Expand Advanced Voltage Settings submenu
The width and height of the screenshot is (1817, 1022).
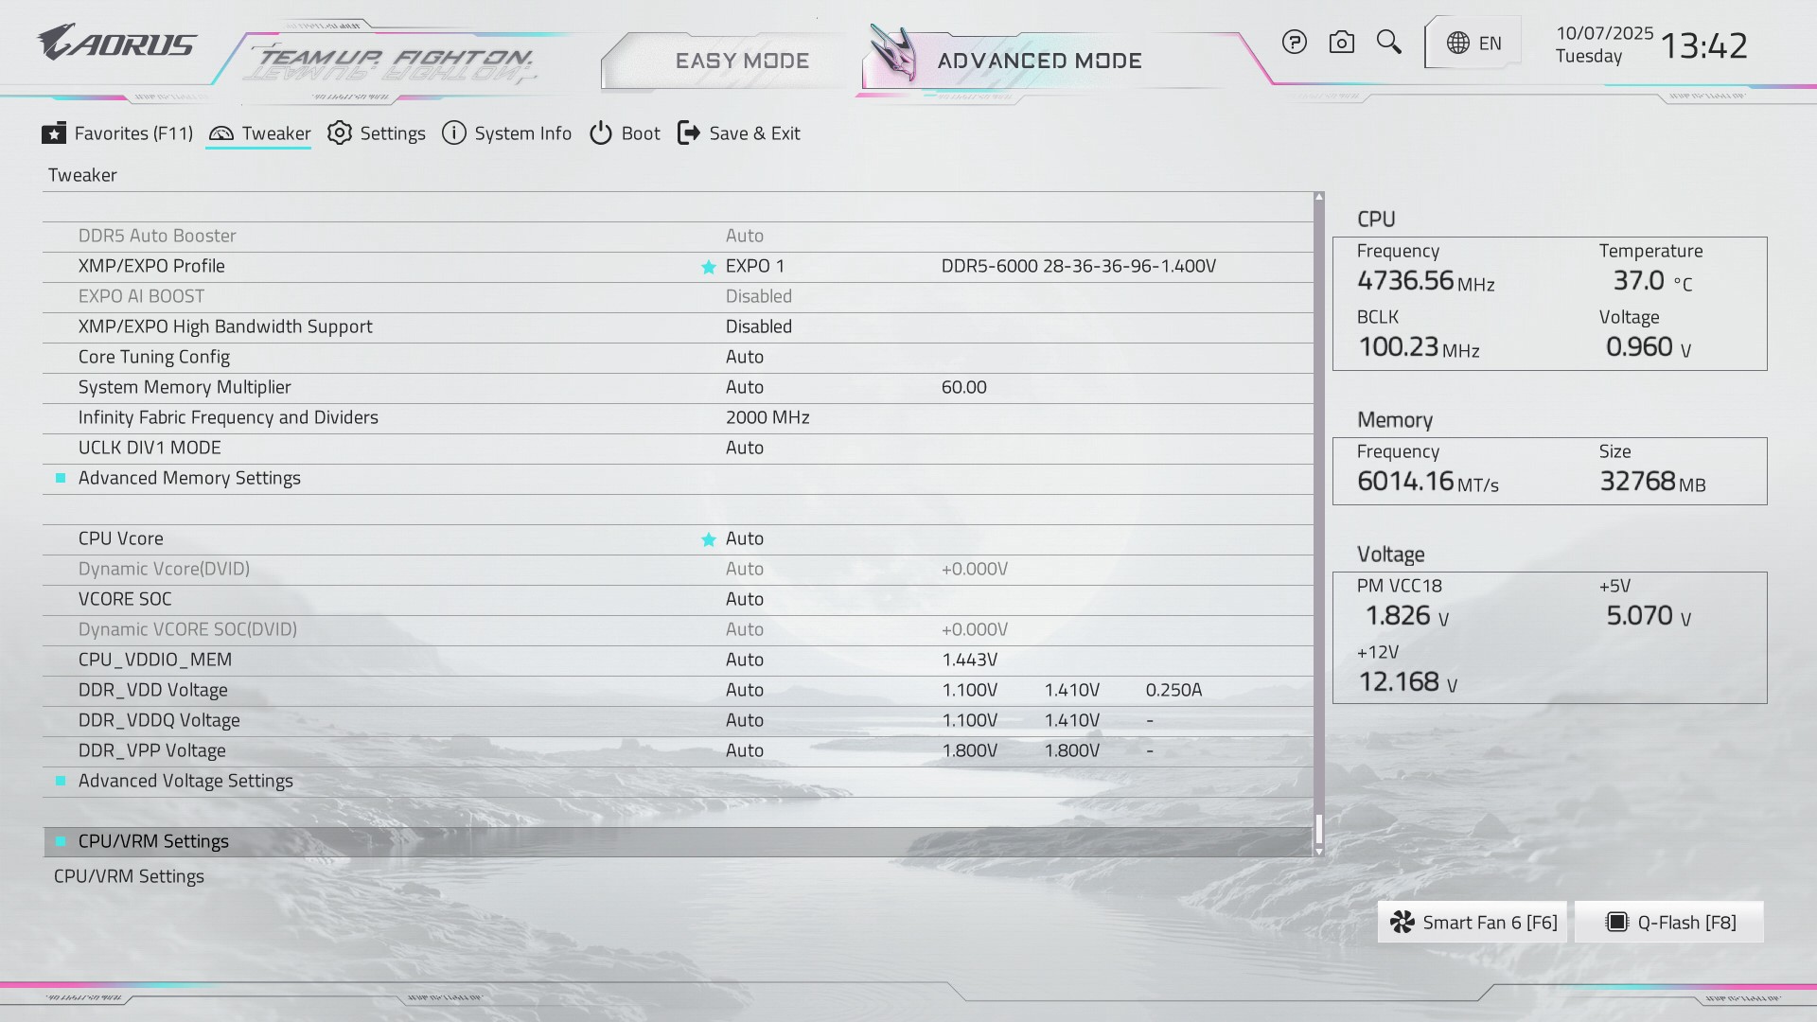coord(185,781)
